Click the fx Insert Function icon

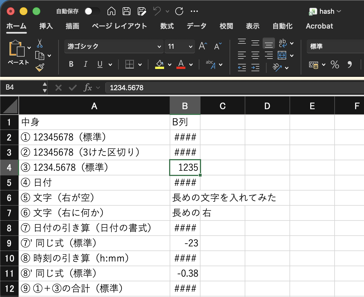tap(88, 88)
